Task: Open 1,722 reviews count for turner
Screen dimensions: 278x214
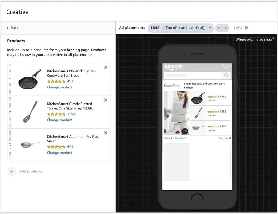Action: pos(72,114)
